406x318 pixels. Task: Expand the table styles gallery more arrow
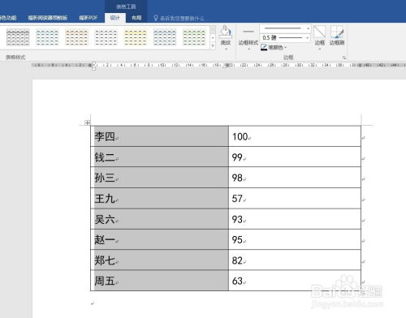coord(213,45)
